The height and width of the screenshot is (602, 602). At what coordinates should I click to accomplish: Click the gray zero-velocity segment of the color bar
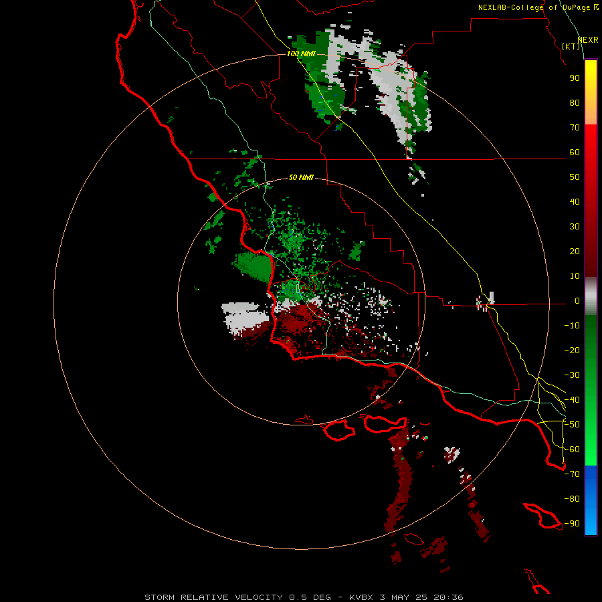tap(591, 296)
